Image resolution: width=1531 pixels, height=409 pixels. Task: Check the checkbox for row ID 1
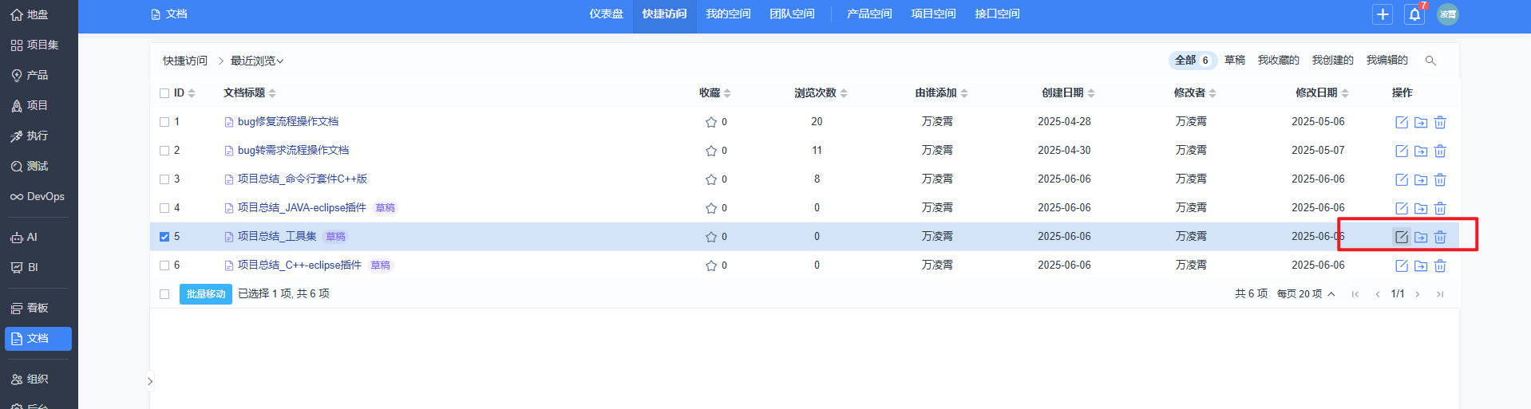click(x=164, y=122)
